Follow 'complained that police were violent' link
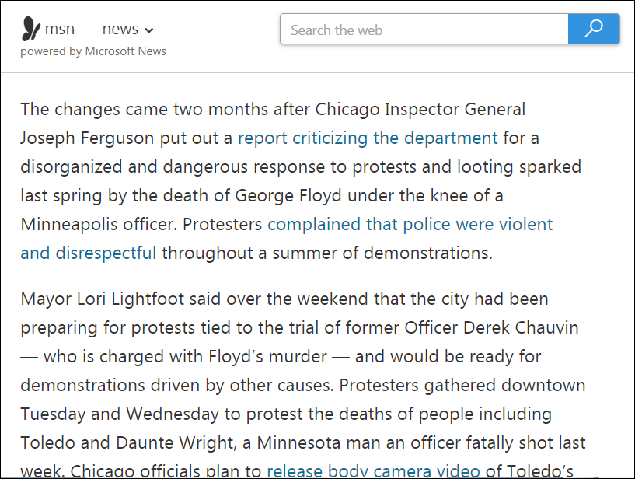635x479 pixels. pos(410,225)
